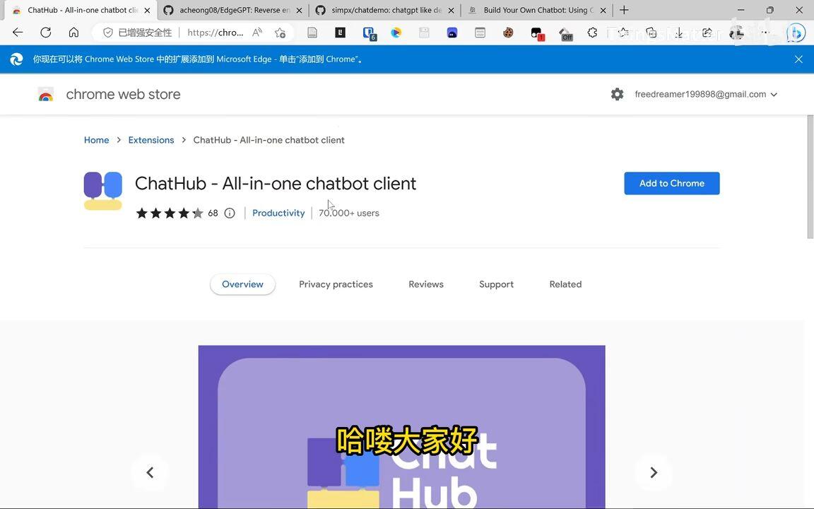814x509 pixels.
Task: Switch to the acheong08/EdgeGPT tab
Action: pyautogui.click(x=232, y=11)
